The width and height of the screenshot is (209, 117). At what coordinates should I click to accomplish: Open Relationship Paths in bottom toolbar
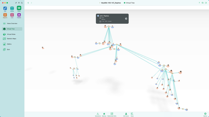tap(112, 114)
